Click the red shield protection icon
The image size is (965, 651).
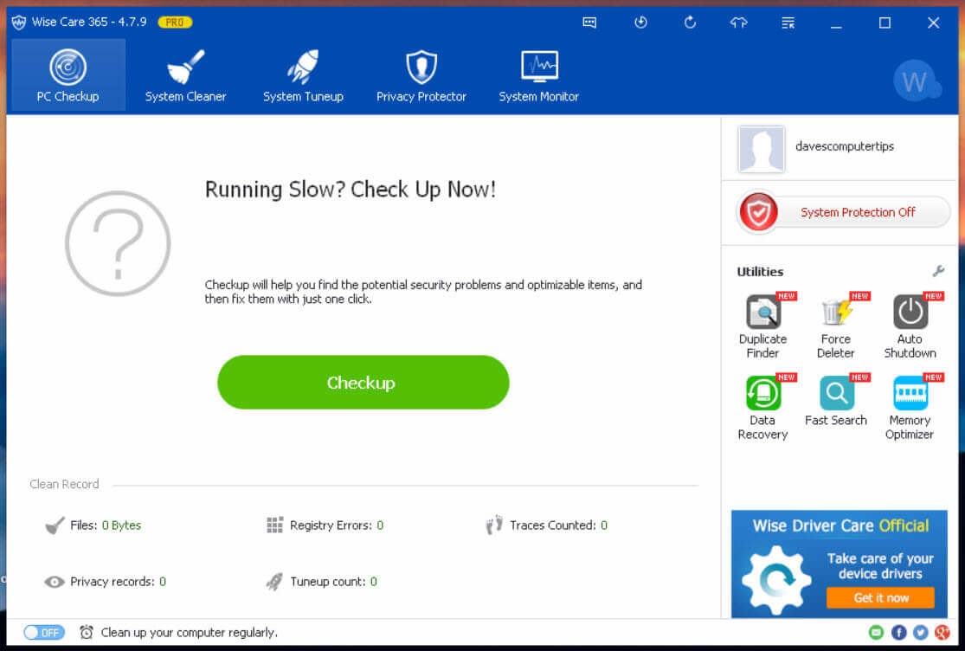758,212
